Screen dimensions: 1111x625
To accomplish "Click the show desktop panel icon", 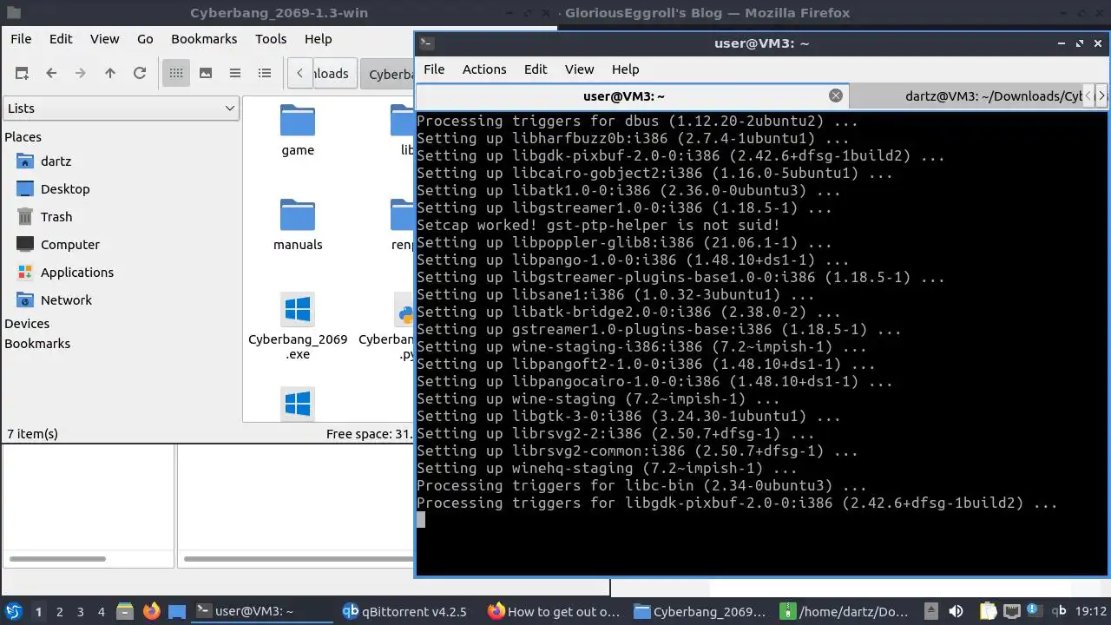I will (177, 611).
